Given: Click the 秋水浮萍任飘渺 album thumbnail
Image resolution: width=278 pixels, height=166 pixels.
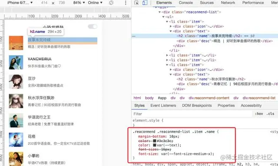Looking at the screenshot, I should coord(16,101).
